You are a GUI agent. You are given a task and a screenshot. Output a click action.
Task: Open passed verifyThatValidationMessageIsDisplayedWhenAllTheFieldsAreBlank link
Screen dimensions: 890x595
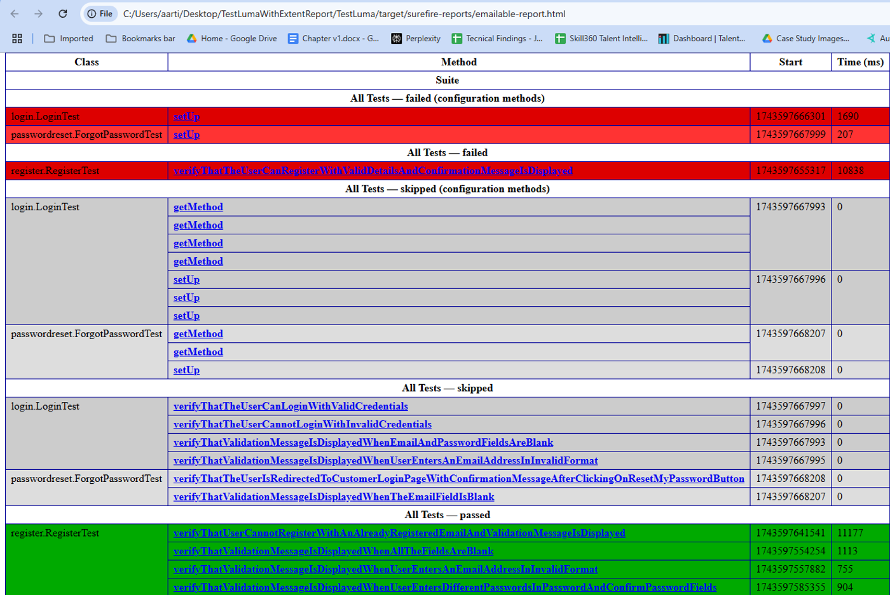[x=333, y=551]
